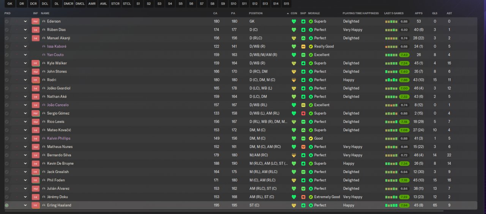The height and width of the screenshot is (214, 486).
Task: Click Kalvin Phillips's yellow morale icon
Action: click(x=311, y=138)
